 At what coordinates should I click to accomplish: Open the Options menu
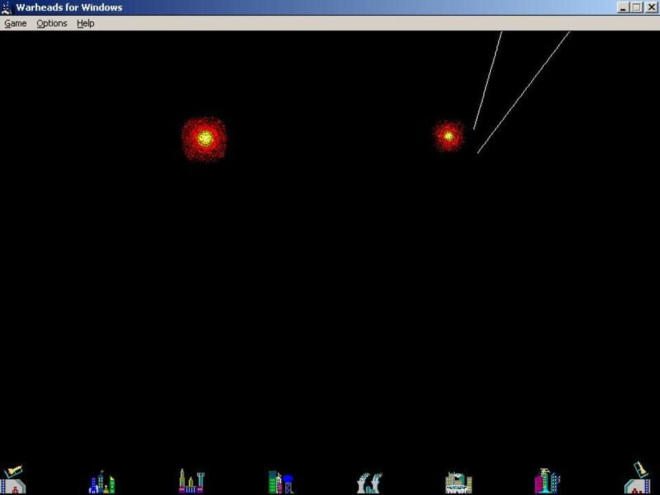click(x=52, y=23)
